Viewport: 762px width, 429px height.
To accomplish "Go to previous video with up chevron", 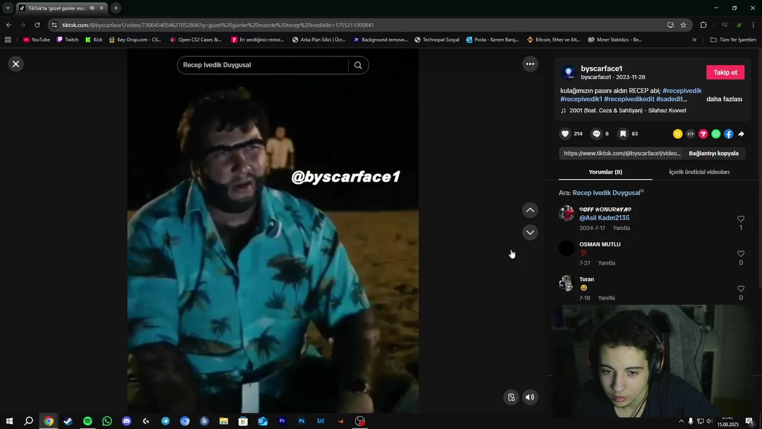I will pyautogui.click(x=530, y=210).
